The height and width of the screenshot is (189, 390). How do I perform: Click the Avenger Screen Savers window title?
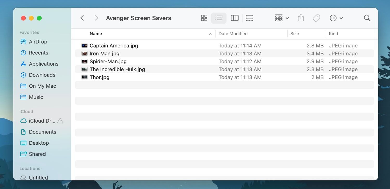(x=139, y=18)
